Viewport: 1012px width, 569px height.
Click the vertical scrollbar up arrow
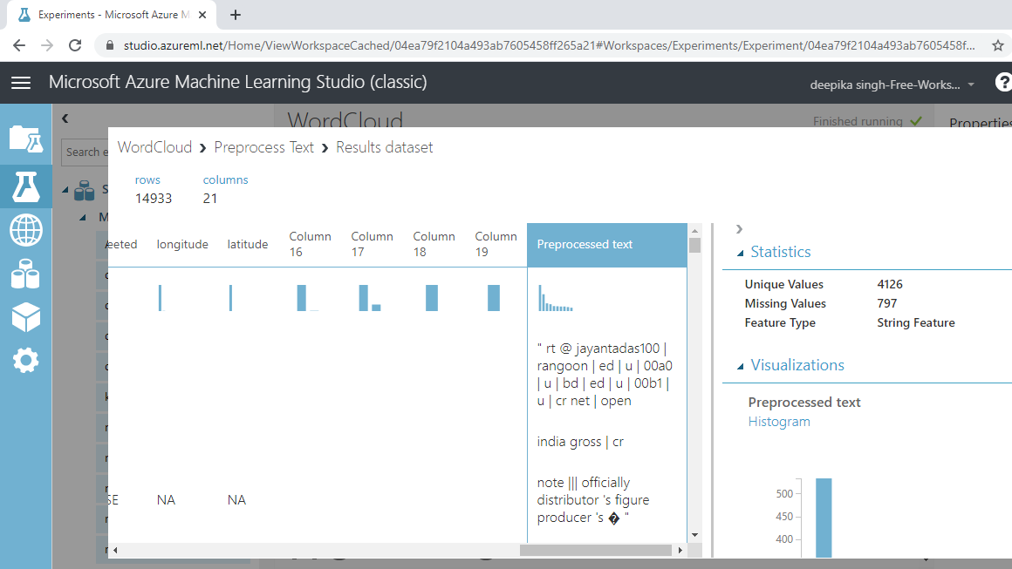pyautogui.click(x=694, y=231)
